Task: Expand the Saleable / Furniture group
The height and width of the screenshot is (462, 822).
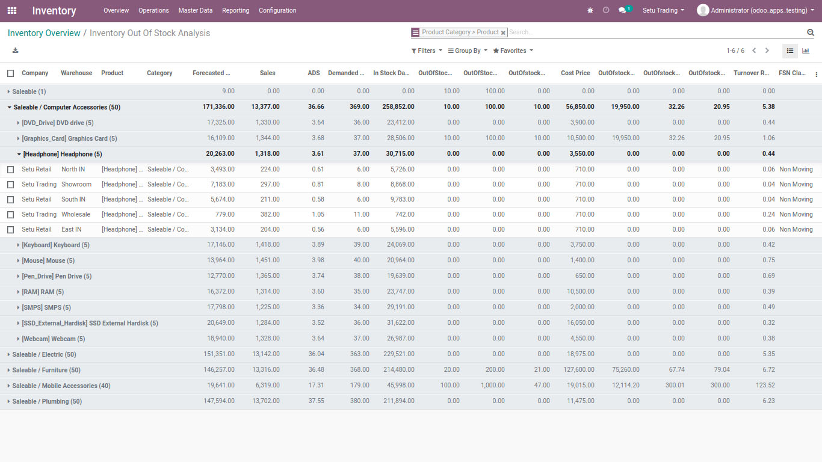Action: pyautogui.click(x=46, y=370)
